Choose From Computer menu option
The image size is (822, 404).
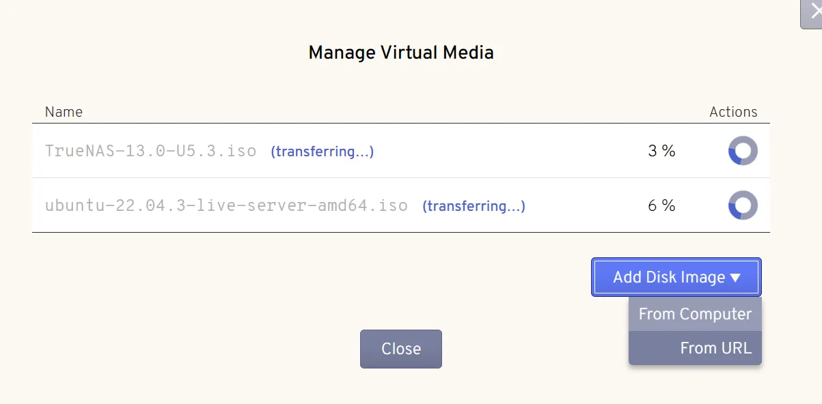[695, 314]
